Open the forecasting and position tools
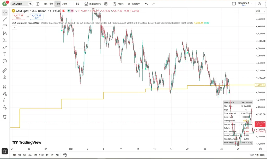 [5, 40]
